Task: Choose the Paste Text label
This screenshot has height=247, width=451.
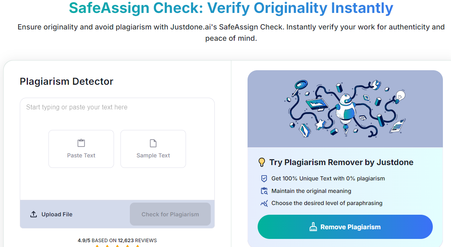Action: [x=81, y=155]
